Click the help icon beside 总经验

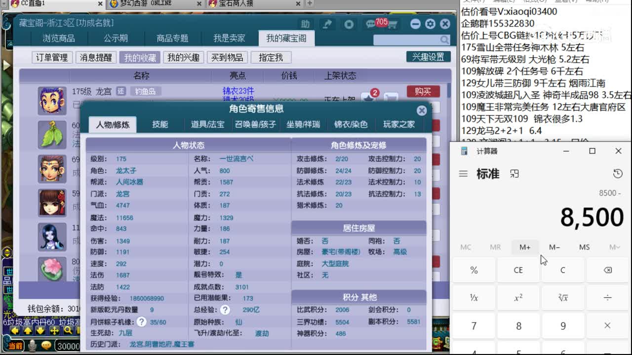tap(225, 310)
